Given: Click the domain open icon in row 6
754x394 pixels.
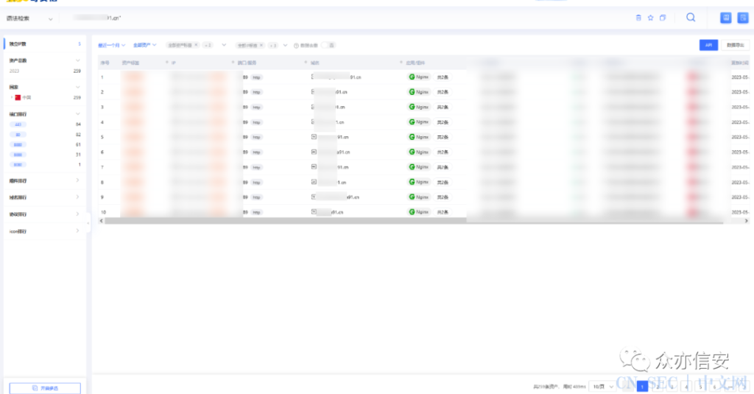Looking at the screenshot, I should pyautogui.click(x=314, y=152).
